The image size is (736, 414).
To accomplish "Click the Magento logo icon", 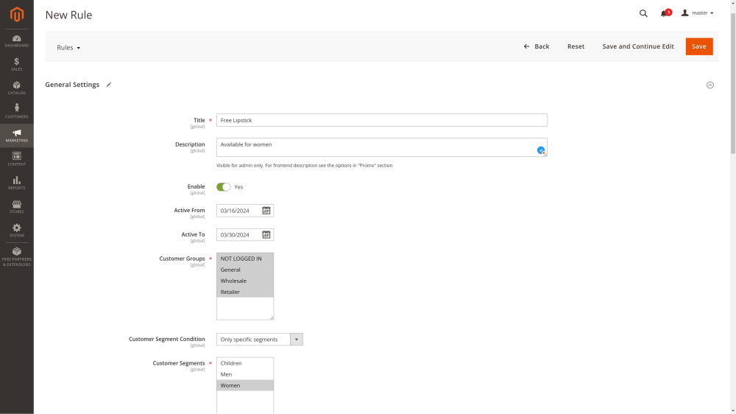I will (x=17, y=15).
